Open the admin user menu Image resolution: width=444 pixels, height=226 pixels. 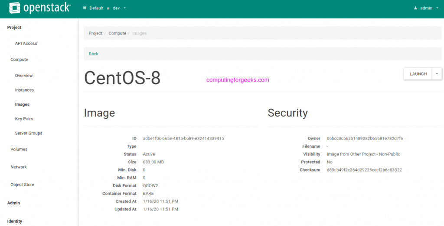click(426, 8)
